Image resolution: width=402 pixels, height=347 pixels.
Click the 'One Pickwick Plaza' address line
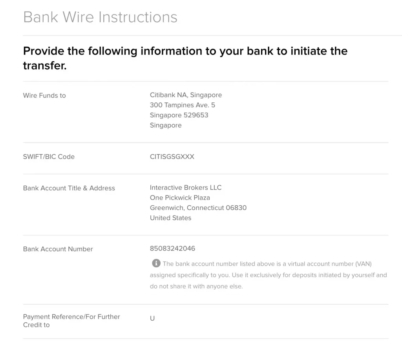tap(180, 198)
